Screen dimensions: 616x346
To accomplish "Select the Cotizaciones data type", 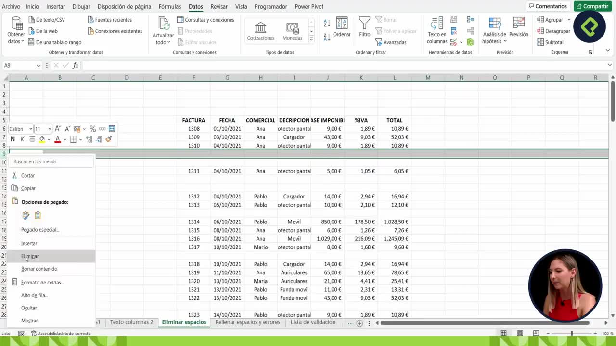I will click(x=260, y=31).
